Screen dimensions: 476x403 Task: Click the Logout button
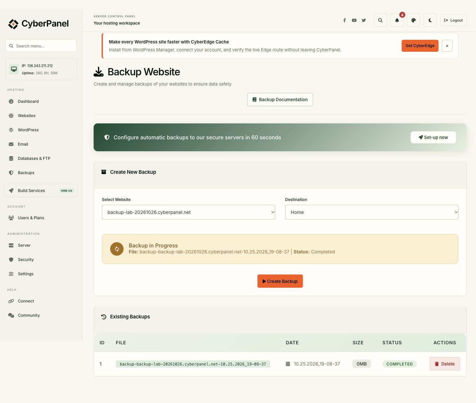(x=453, y=20)
